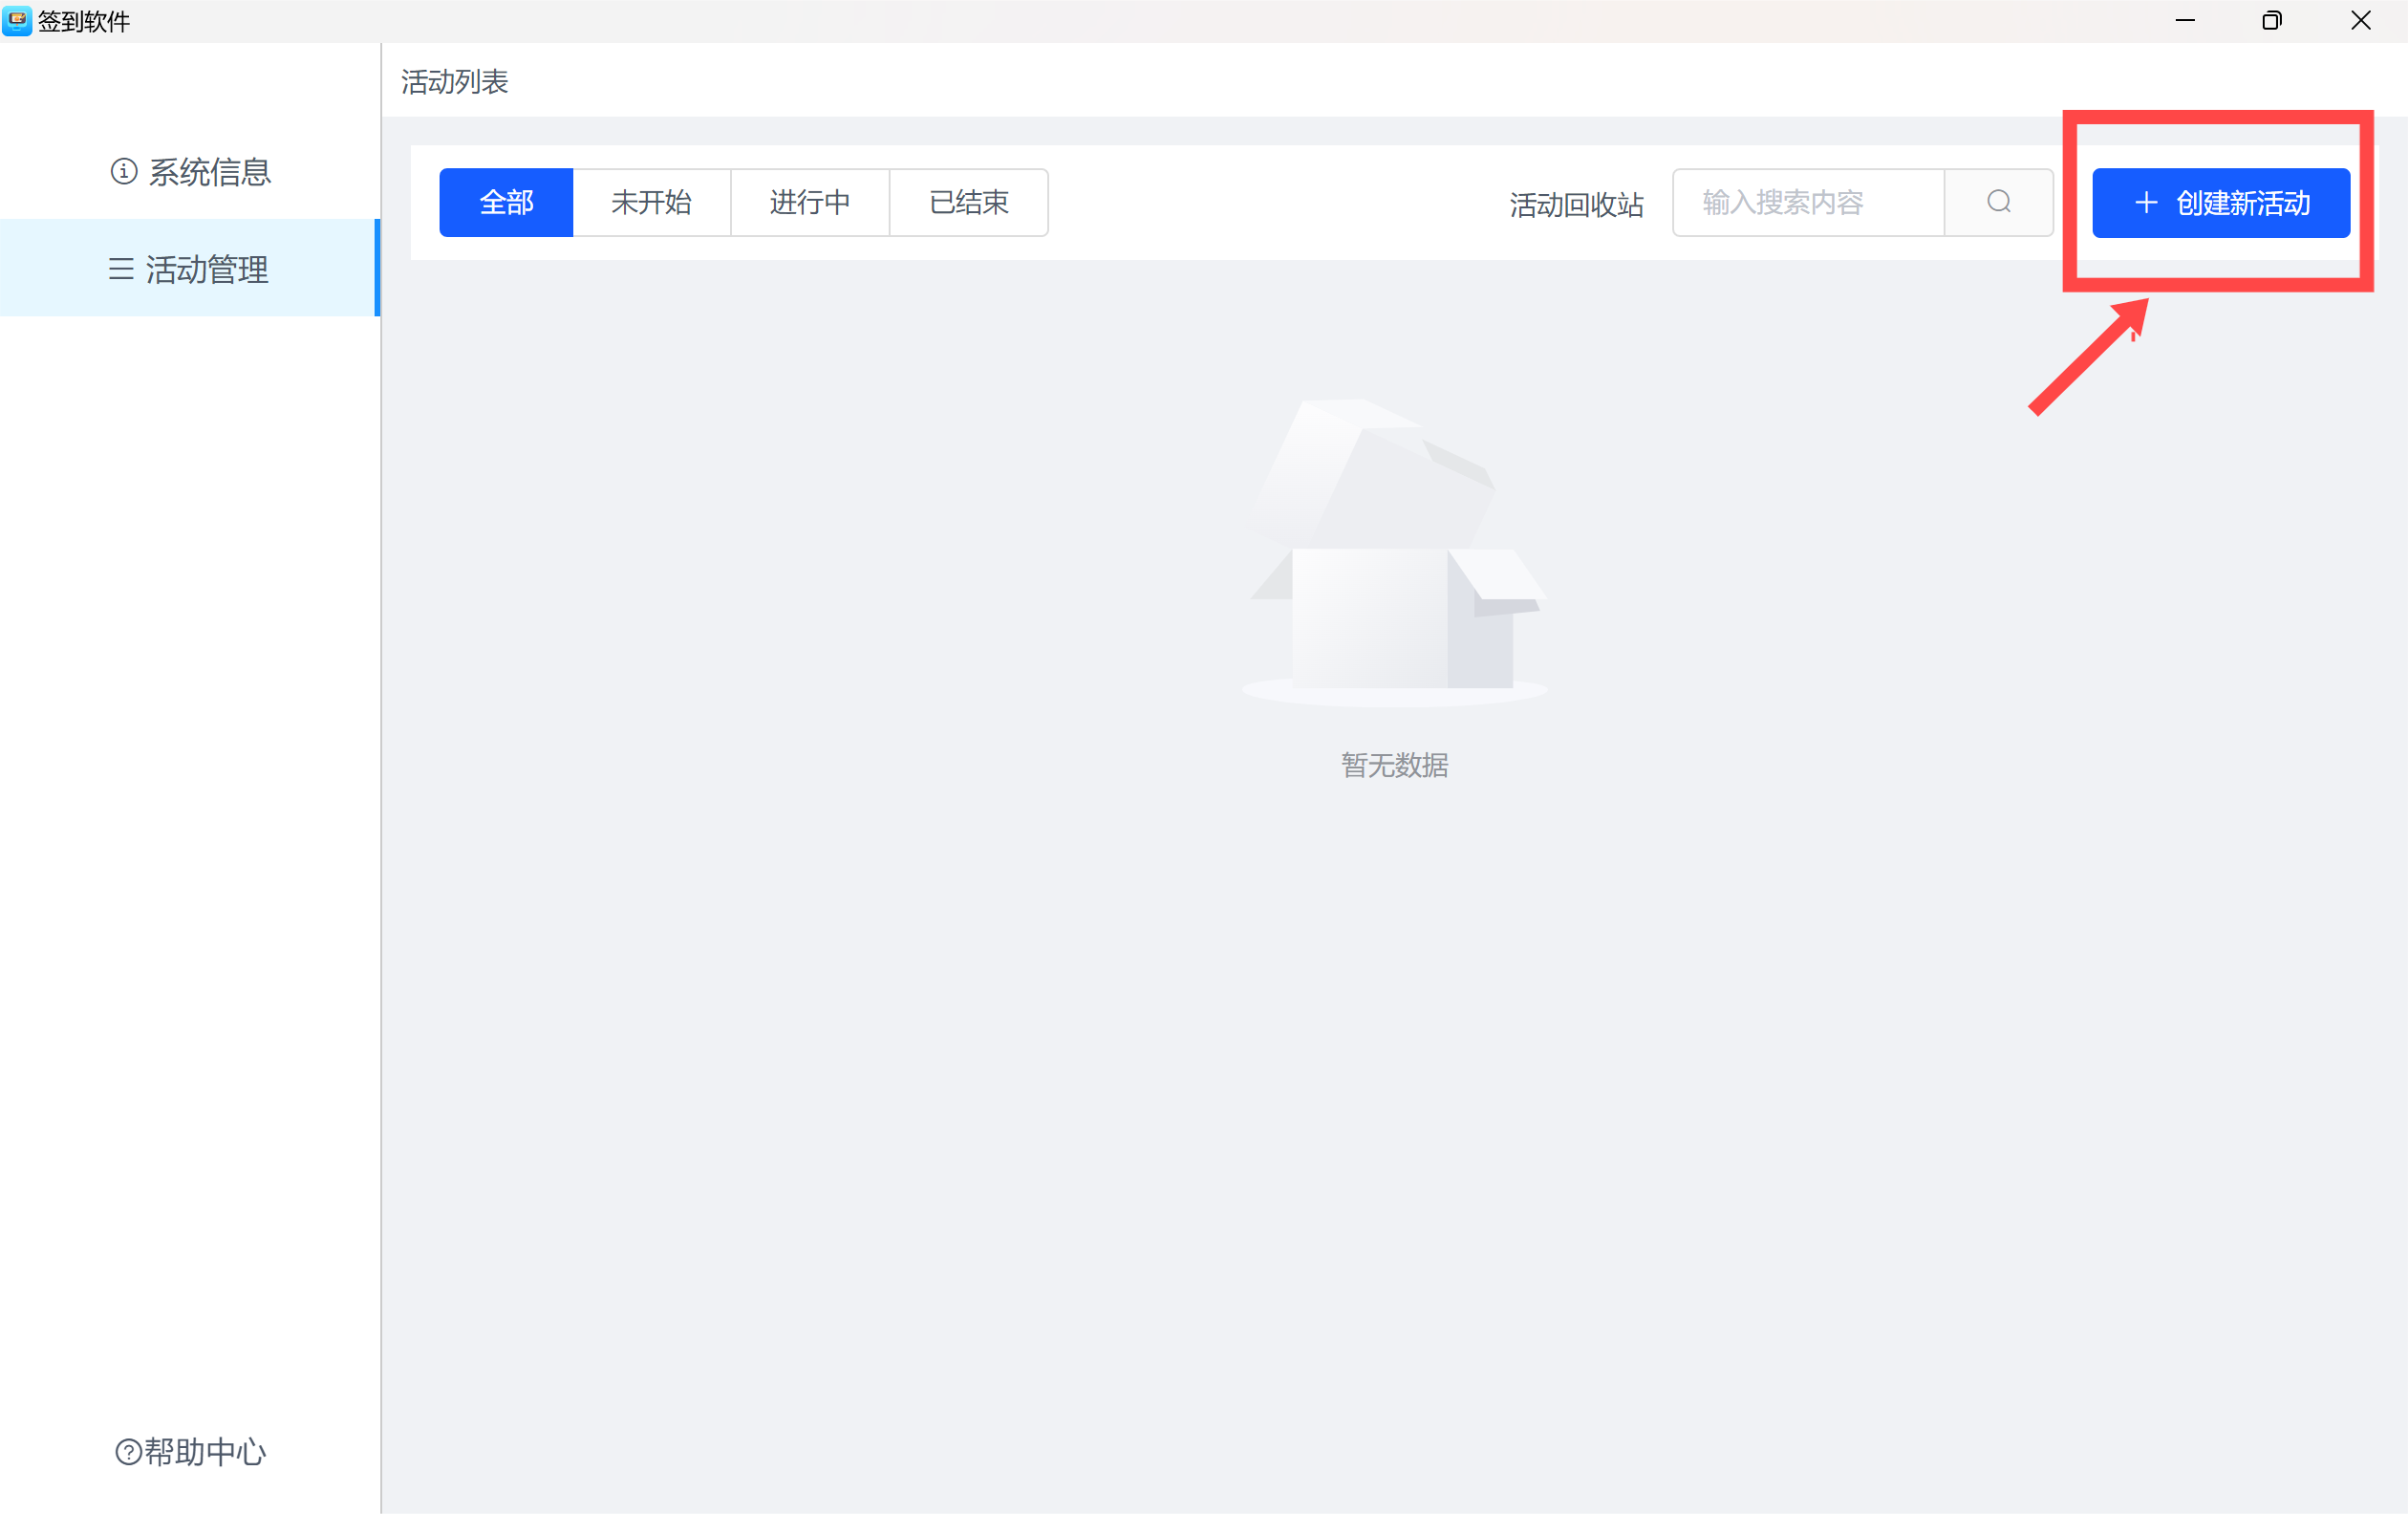Switch to the 未开始 tab
Screen dimensions: 2408x1514
[651, 203]
